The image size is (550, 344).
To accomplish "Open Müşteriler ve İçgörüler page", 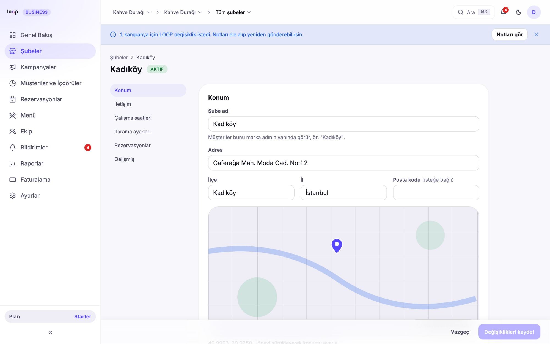I will [x=50, y=83].
